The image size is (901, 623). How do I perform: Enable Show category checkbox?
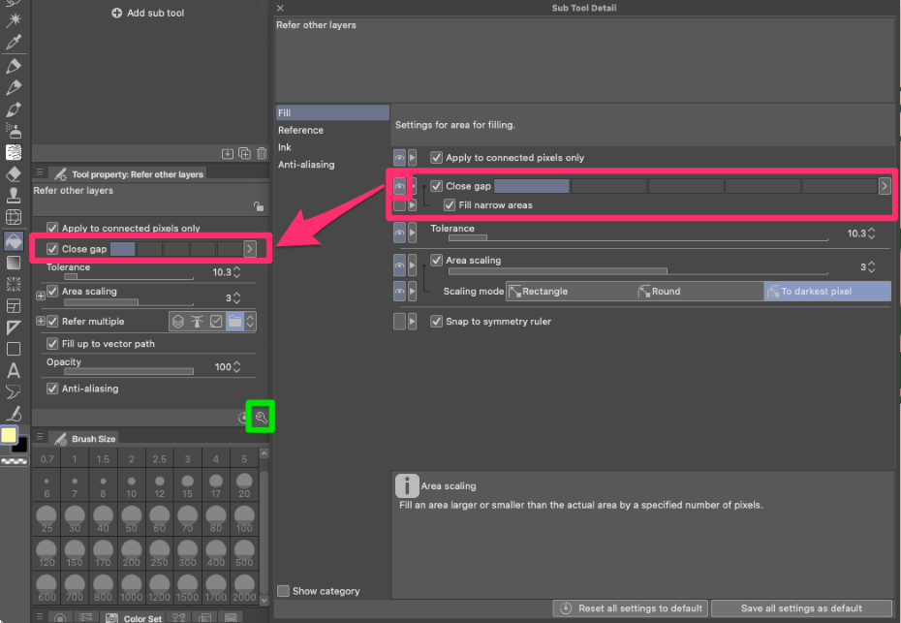(x=283, y=591)
